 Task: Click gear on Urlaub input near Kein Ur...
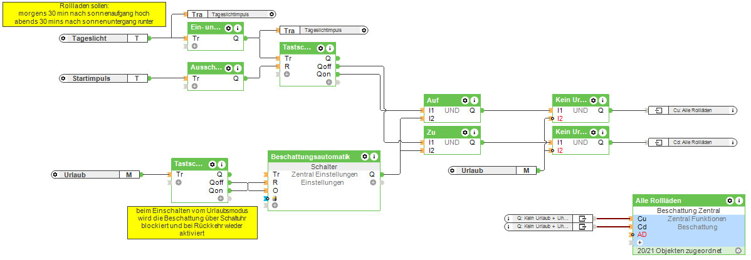(453, 170)
